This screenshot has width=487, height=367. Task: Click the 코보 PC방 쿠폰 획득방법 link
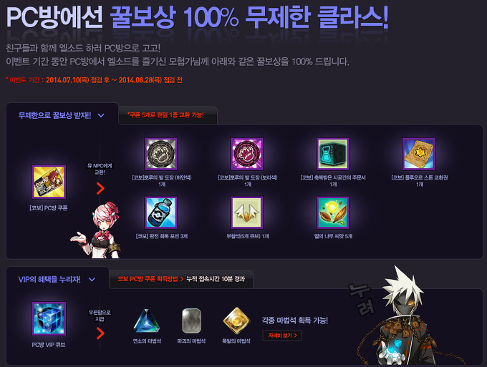click(148, 279)
